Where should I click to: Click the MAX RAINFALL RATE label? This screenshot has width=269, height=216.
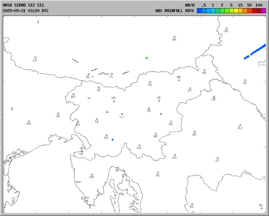175,11
